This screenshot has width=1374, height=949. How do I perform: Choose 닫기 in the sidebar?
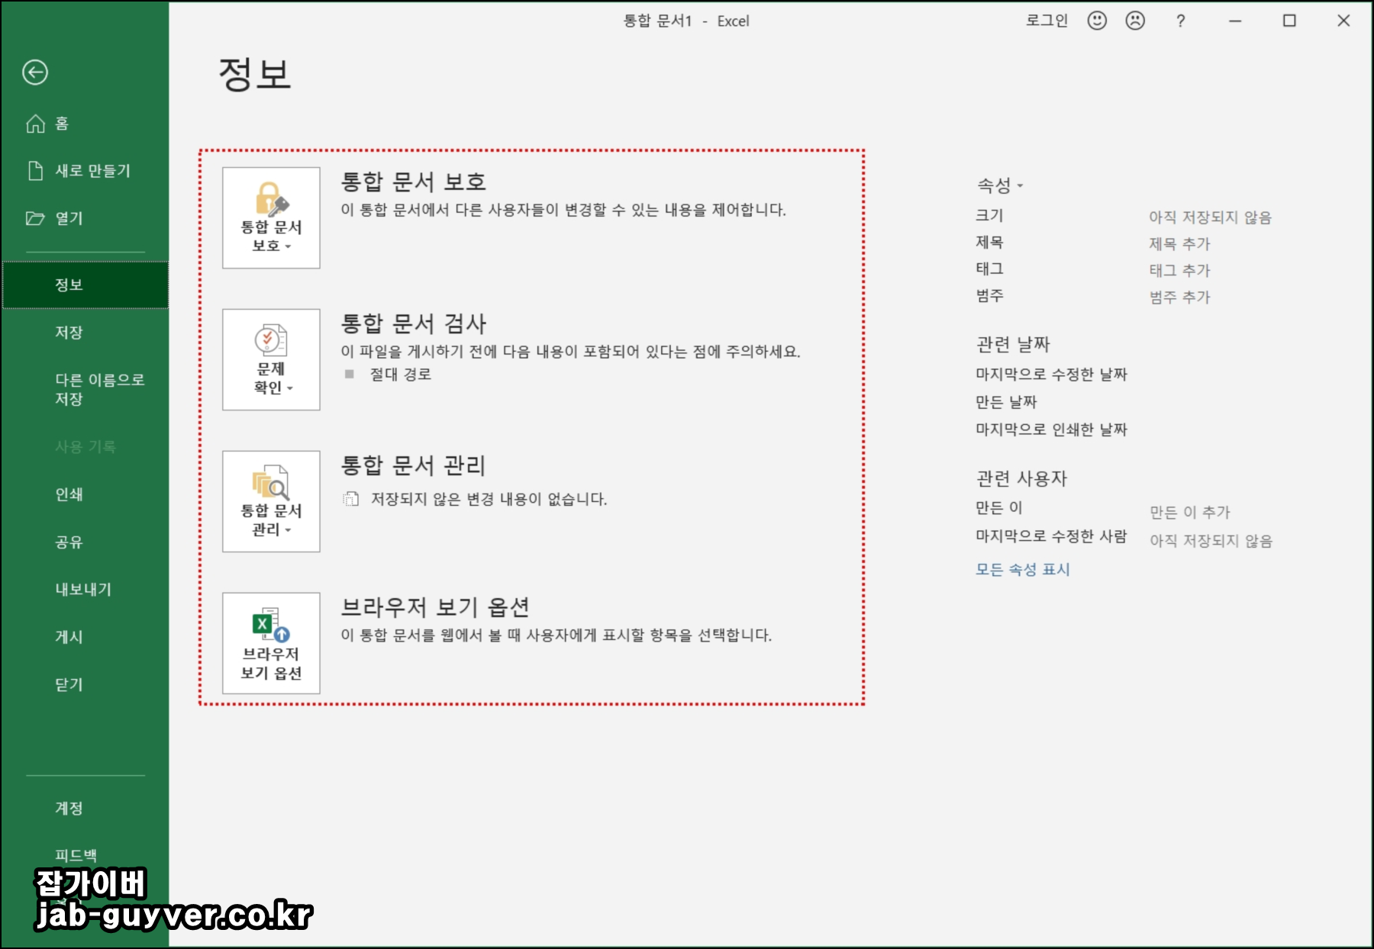(85, 685)
